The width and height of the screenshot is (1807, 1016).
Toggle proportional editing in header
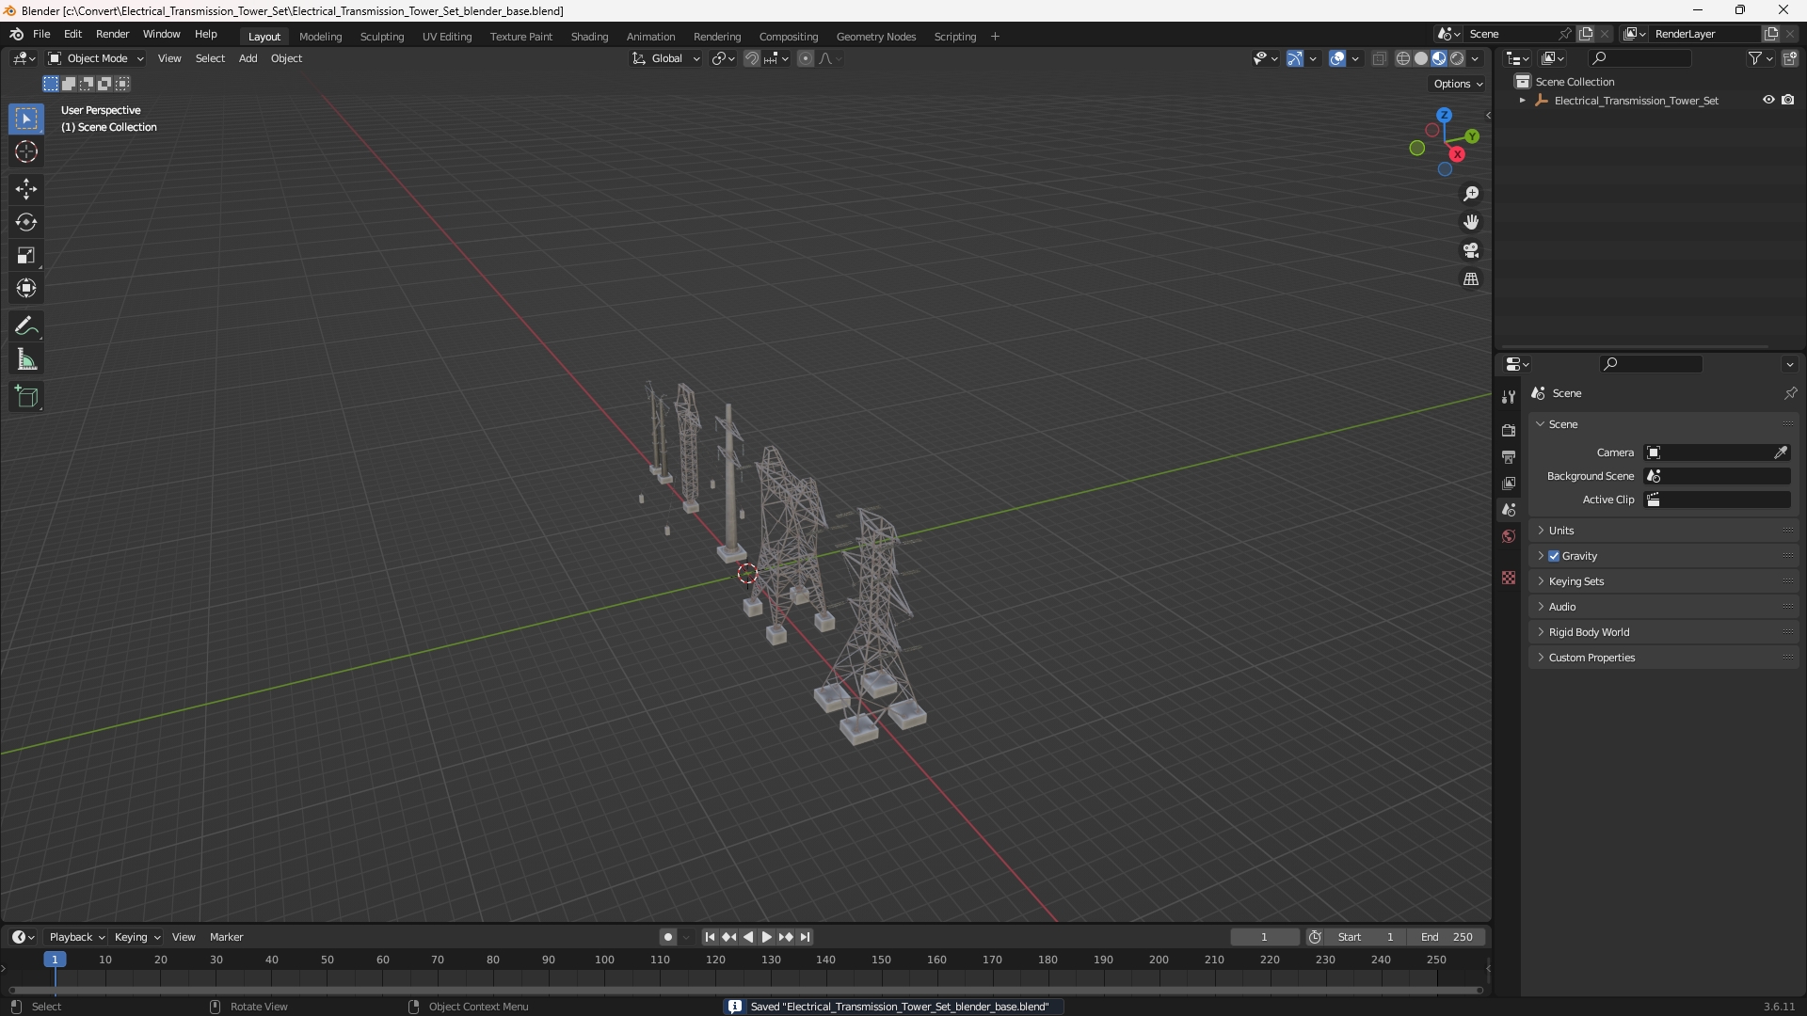click(x=805, y=58)
